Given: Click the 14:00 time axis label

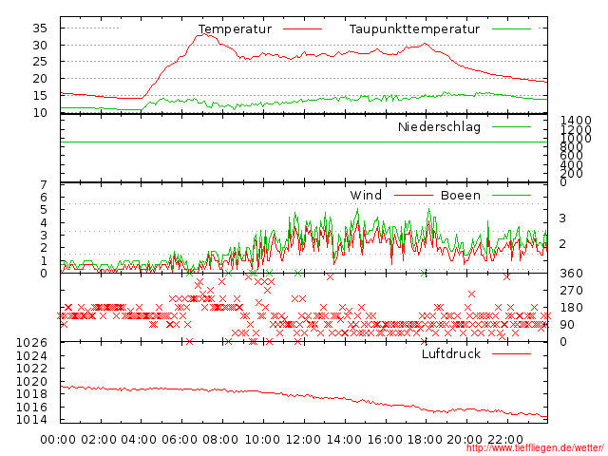Looking at the screenshot, I should [x=344, y=440].
